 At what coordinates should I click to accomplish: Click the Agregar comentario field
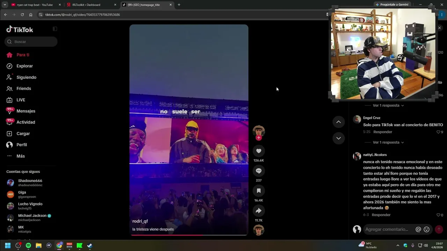click(387, 229)
